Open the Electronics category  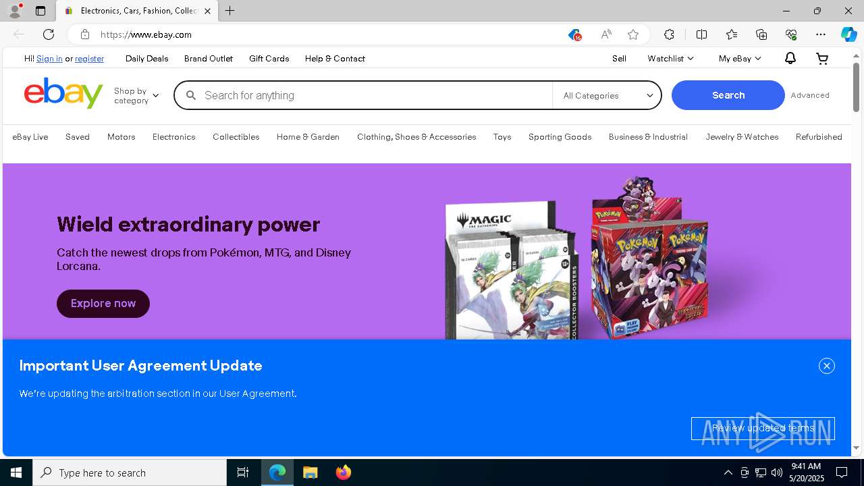pyautogui.click(x=173, y=137)
